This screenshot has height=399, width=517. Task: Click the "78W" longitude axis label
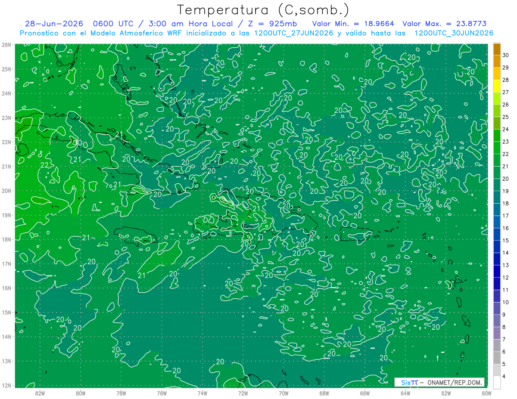pyautogui.click(x=121, y=393)
